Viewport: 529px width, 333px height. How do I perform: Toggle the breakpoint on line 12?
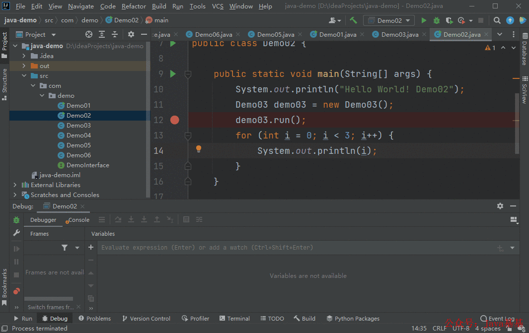(175, 120)
